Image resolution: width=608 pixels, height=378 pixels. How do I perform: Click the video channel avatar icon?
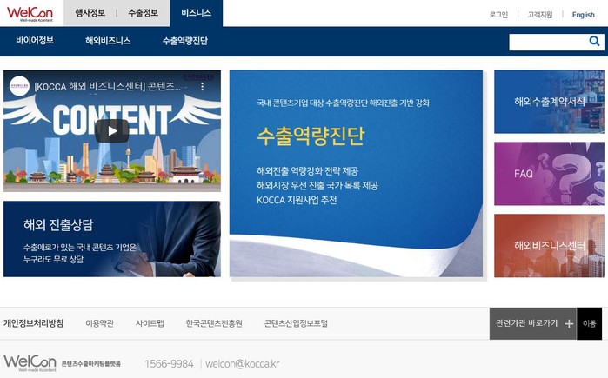click(x=19, y=86)
